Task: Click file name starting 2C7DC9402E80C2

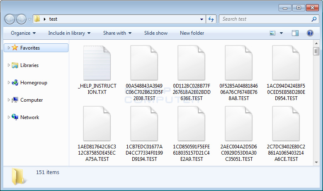Action: [286, 153]
